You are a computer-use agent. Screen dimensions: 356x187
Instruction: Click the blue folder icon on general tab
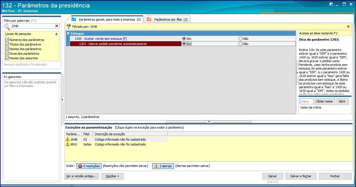pos(74,19)
